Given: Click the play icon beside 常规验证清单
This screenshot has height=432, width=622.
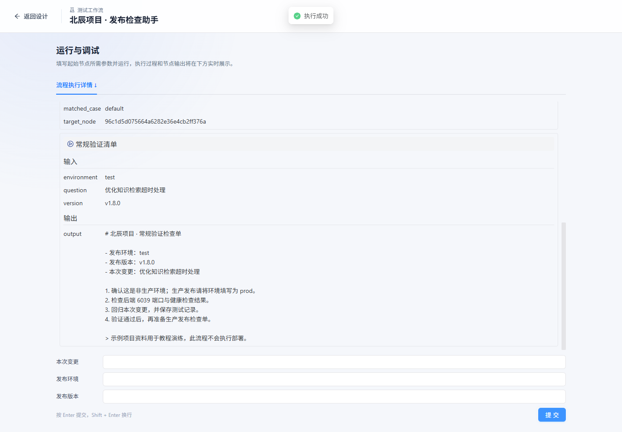Looking at the screenshot, I should pos(70,144).
